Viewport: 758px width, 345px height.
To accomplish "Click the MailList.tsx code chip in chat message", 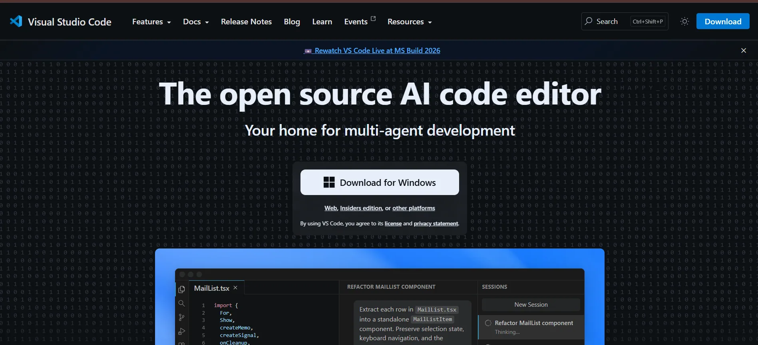I will (x=437, y=310).
